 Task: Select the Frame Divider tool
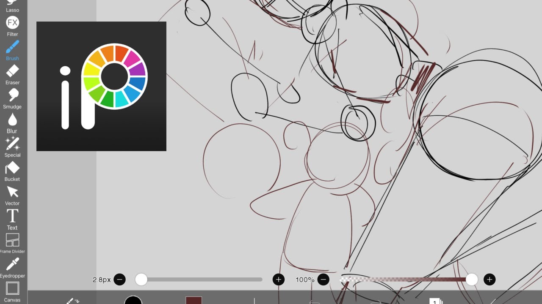12,244
